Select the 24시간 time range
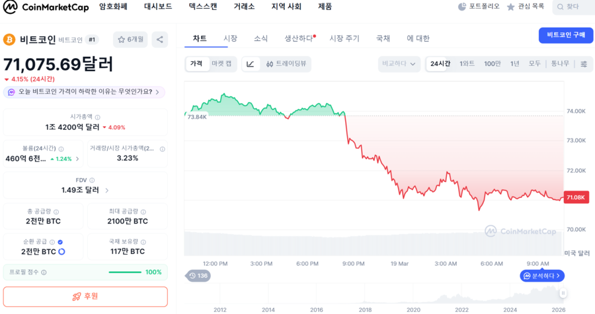Image resolution: width=595 pixels, height=314 pixels. [440, 64]
